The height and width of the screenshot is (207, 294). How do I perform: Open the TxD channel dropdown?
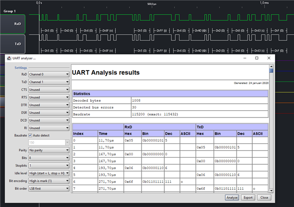point(49,82)
